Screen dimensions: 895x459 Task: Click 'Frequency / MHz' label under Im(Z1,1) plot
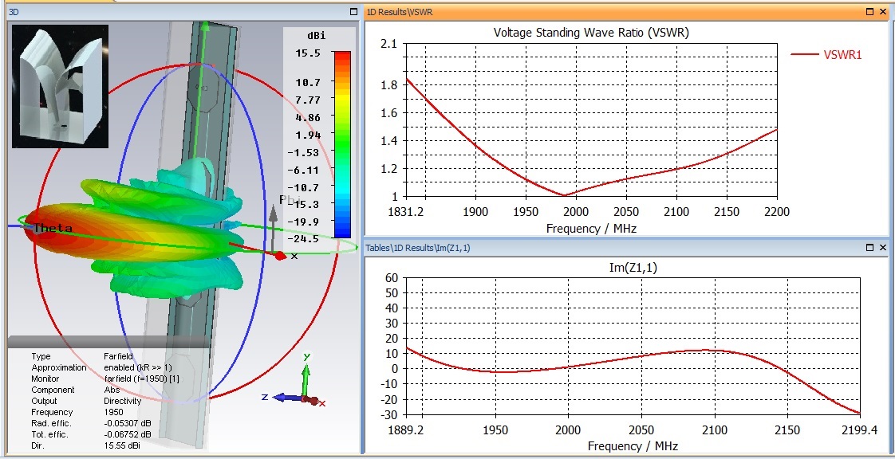[x=633, y=446]
